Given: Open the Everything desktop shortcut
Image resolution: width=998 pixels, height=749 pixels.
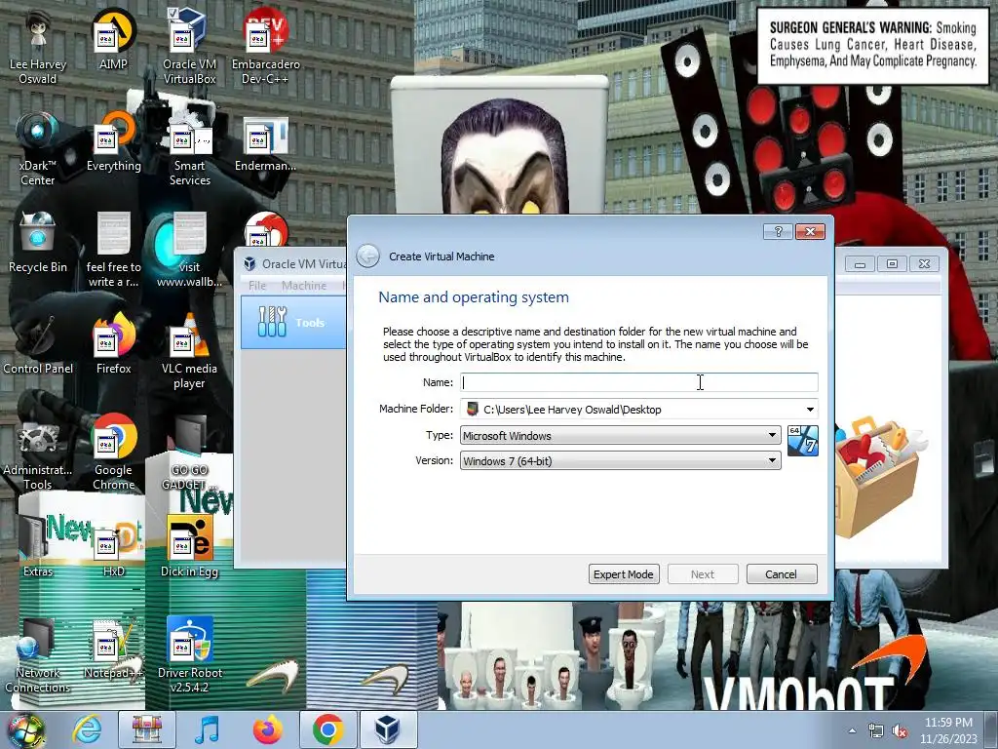Looking at the screenshot, I should (113, 143).
